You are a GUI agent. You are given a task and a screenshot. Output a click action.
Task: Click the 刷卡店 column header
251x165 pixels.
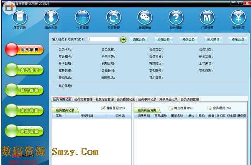[x=120, y=116]
